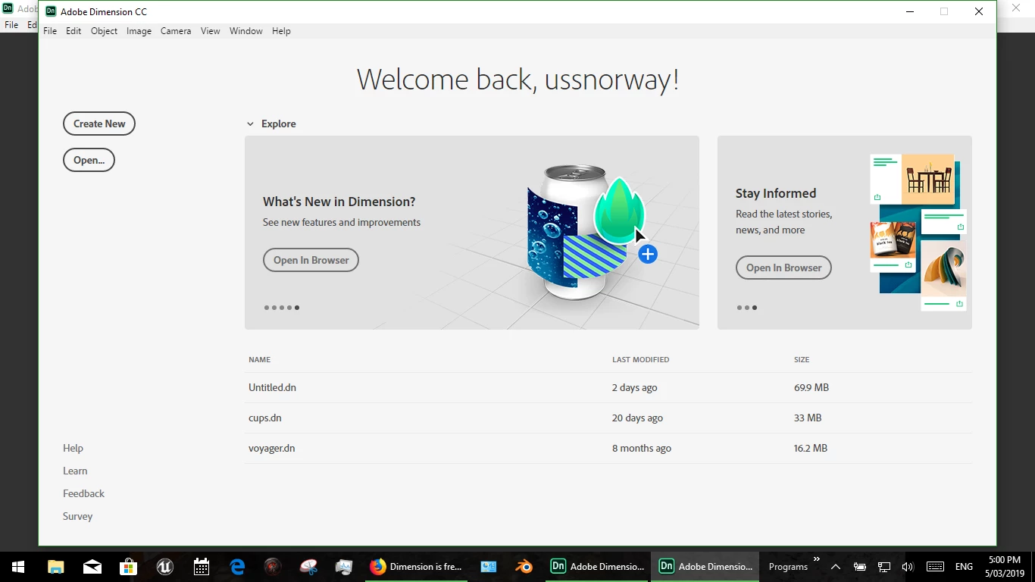Open the Calendar app taskbar icon
This screenshot has width=1035, height=582.
(x=201, y=566)
